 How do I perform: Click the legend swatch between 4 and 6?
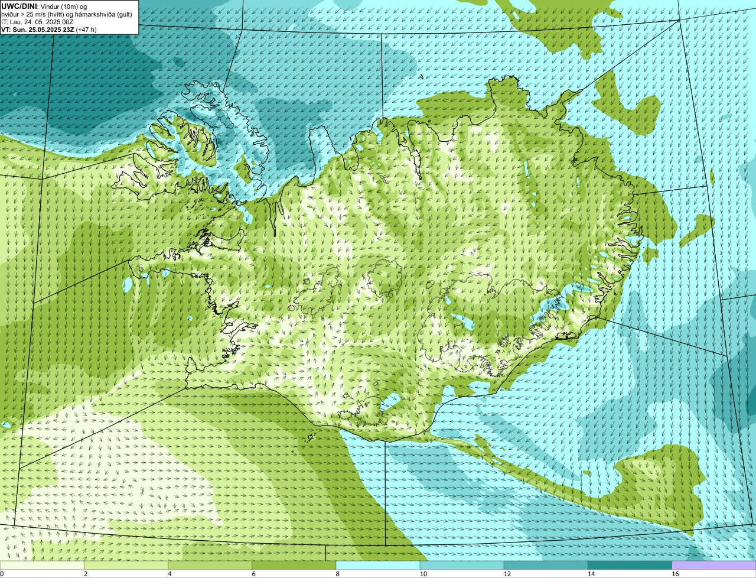(210, 566)
